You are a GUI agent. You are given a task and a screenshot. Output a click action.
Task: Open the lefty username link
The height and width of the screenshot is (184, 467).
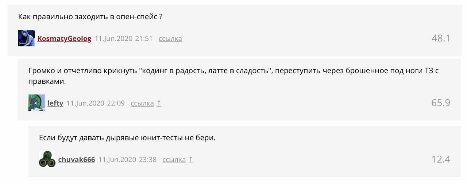pos(55,103)
